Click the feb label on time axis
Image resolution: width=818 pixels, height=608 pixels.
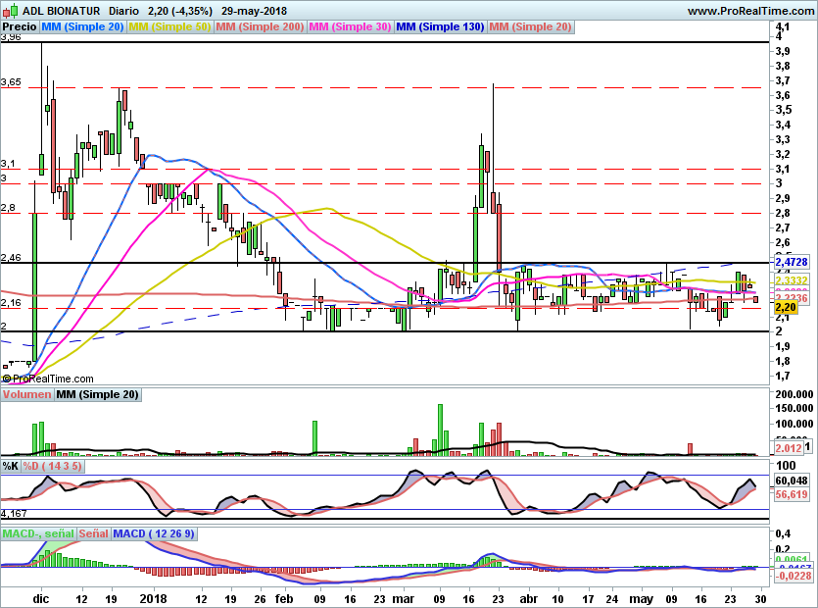point(284,598)
